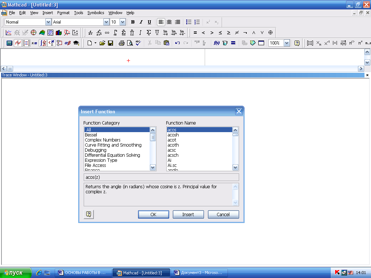Expand the Normal style dropdown
The height and width of the screenshot is (278, 371).
(48, 22)
